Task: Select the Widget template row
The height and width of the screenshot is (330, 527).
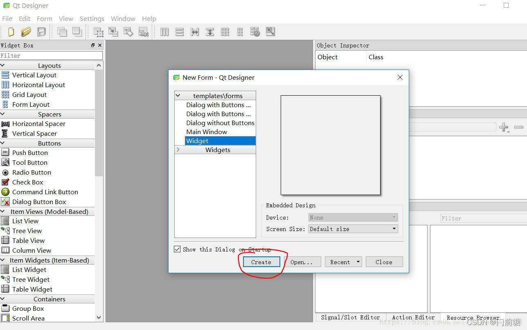Action: (220, 141)
